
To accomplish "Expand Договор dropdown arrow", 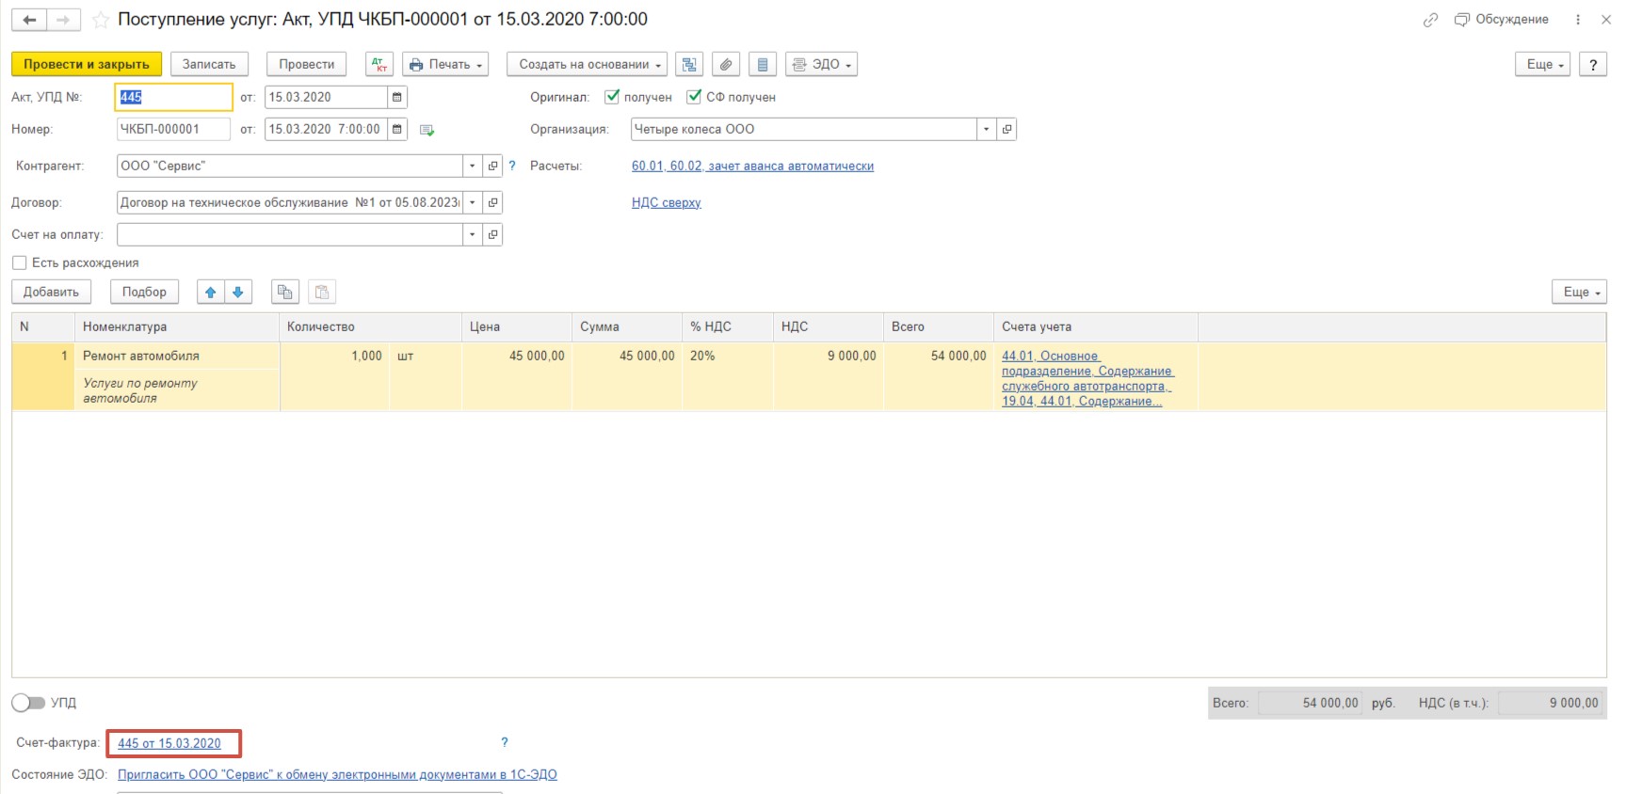I will pos(473,202).
